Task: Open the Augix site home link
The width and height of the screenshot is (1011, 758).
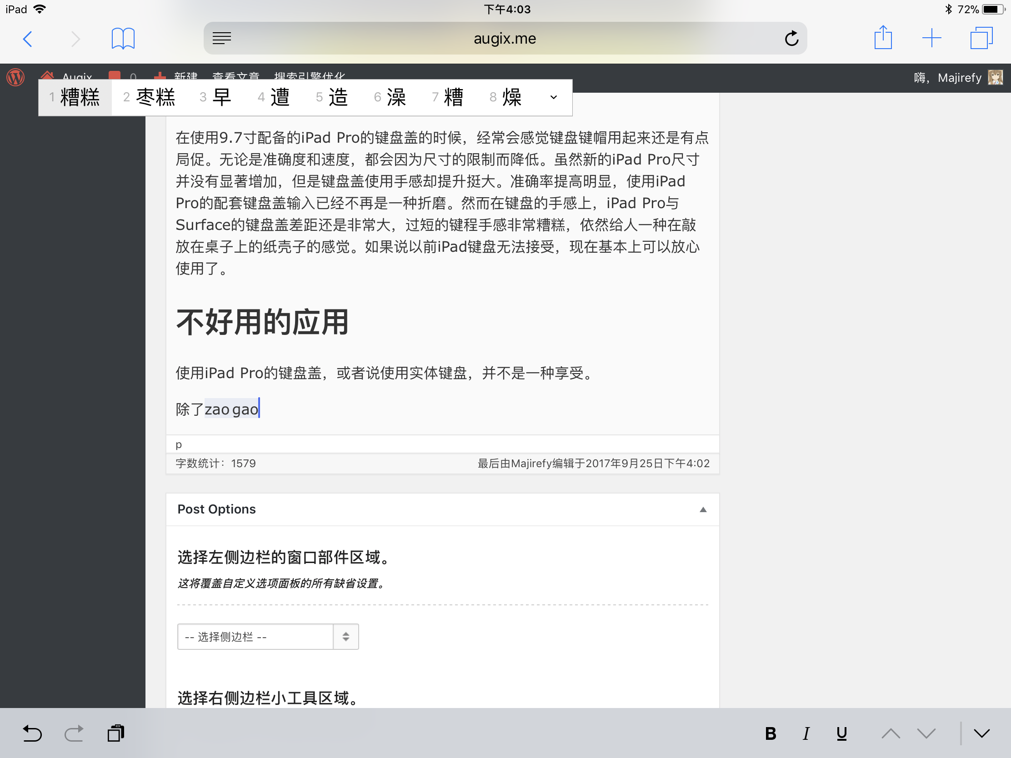Action: point(67,76)
